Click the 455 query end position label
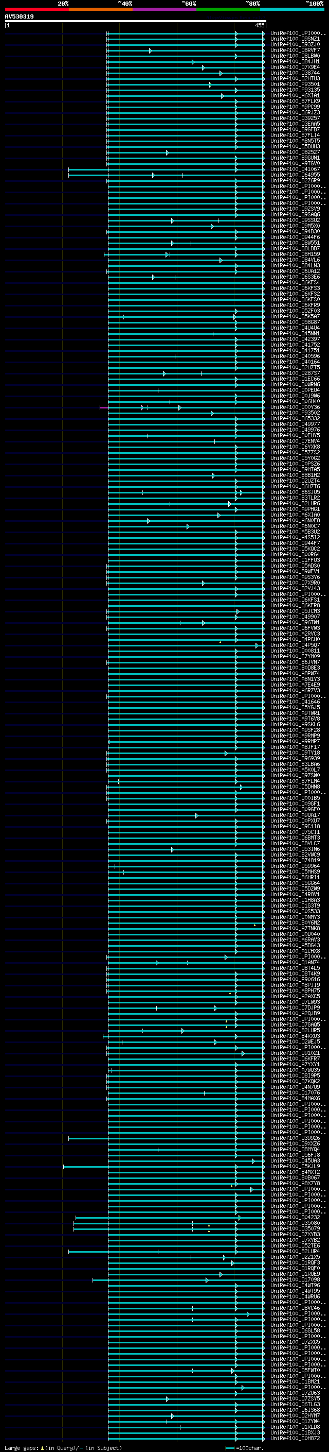 (259, 25)
